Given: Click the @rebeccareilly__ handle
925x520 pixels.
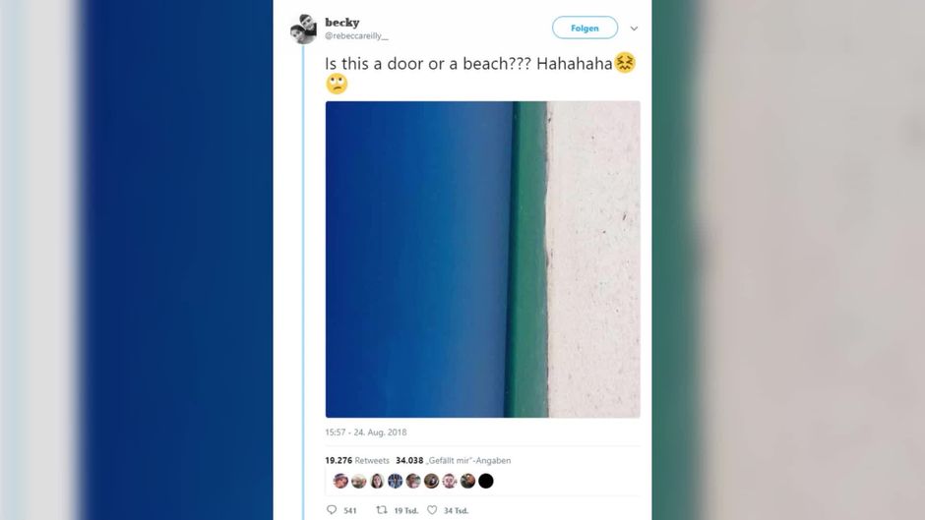Looking at the screenshot, I should point(356,36).
